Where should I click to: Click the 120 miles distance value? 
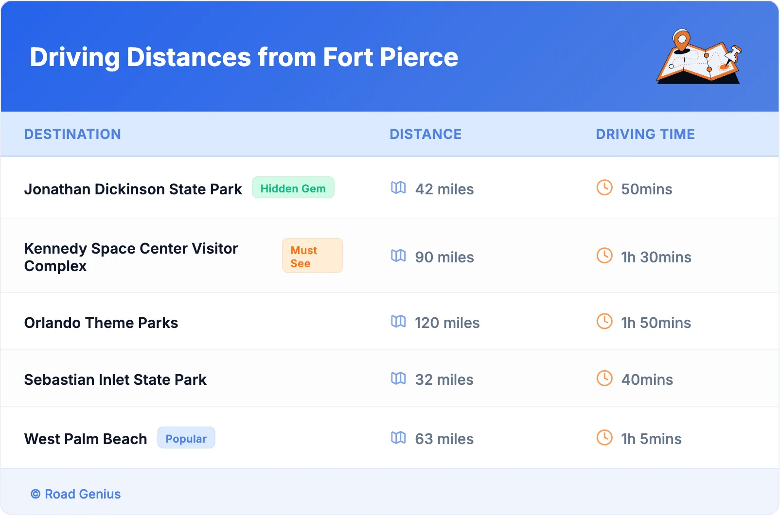point(447,323)
